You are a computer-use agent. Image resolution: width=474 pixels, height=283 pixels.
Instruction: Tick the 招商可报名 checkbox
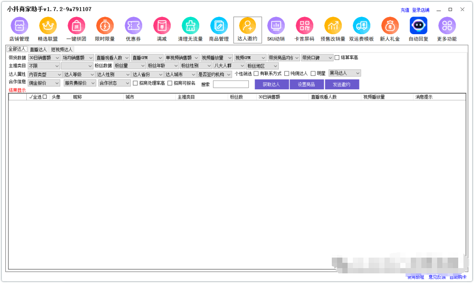(170, 83)
